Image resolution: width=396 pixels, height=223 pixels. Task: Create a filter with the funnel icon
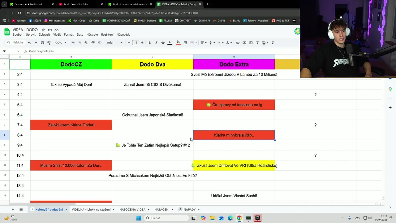257,43
